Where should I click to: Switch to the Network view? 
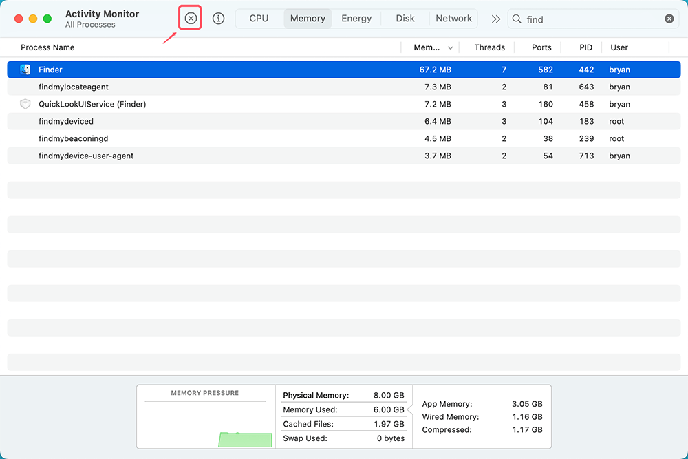click(454, 19)
